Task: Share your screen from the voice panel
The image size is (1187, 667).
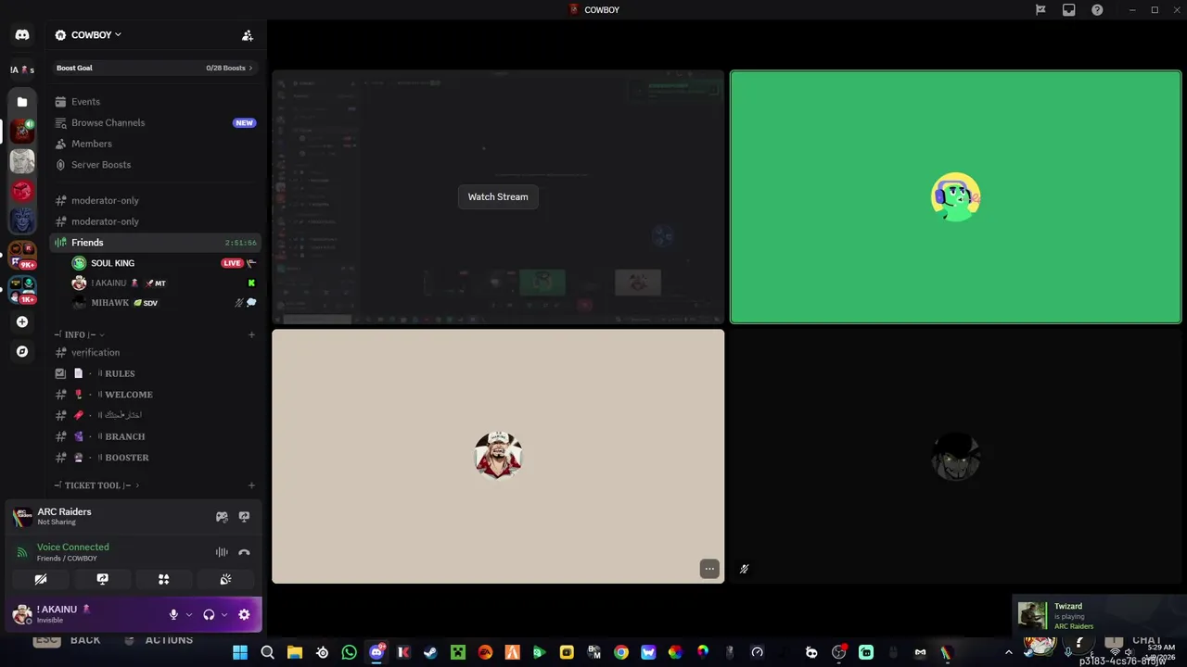Action: click(x=102, y=579)
